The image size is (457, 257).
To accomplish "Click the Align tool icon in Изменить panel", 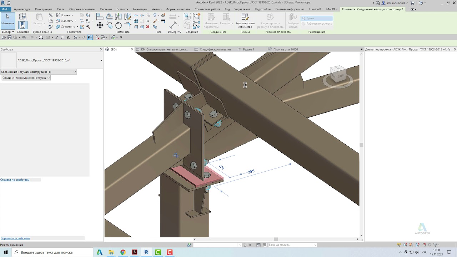I will (x=100, y=16).
